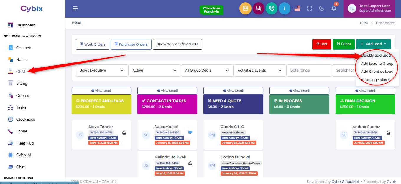Toggle fullscreen mode icon
This screenshot has height=184, width=401.
tap(309, 9)
